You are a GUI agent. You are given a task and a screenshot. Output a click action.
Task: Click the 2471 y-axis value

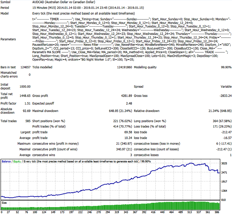click(x=224, y=172)
